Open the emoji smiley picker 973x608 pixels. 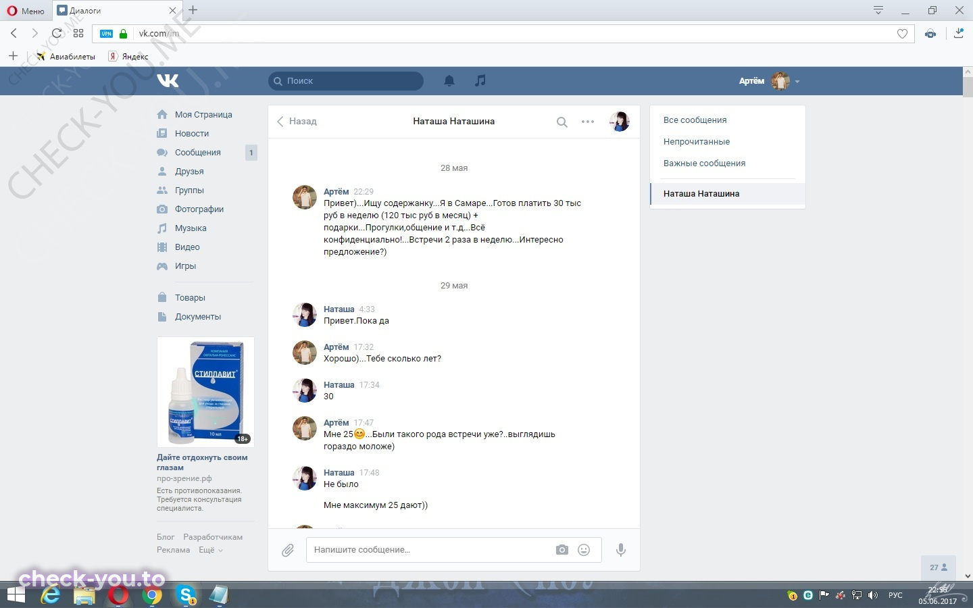click(584, 550)
